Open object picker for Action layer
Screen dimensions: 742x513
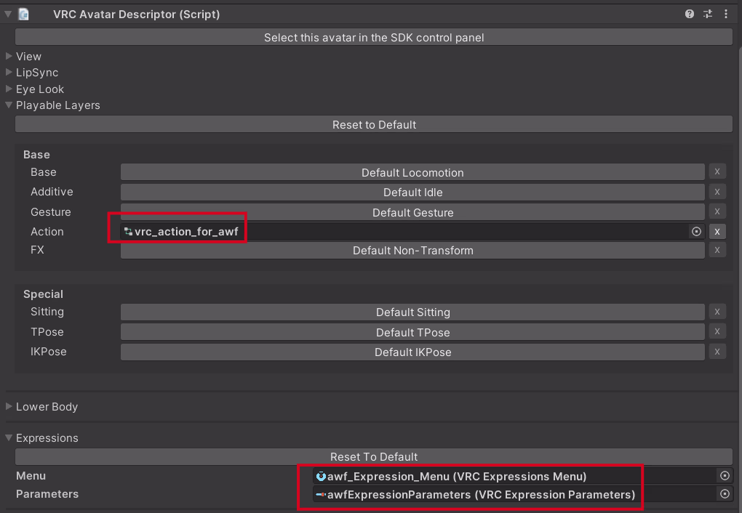tap(696, 232)
